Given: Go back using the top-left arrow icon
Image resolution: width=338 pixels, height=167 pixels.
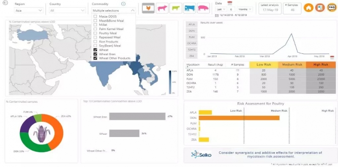Looking at the screenshot, I should (6, 3).
